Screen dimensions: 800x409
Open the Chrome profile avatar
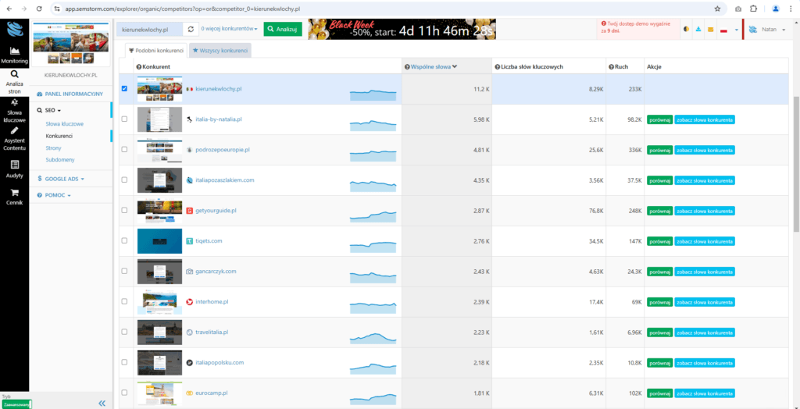click(x=776, y=9)
